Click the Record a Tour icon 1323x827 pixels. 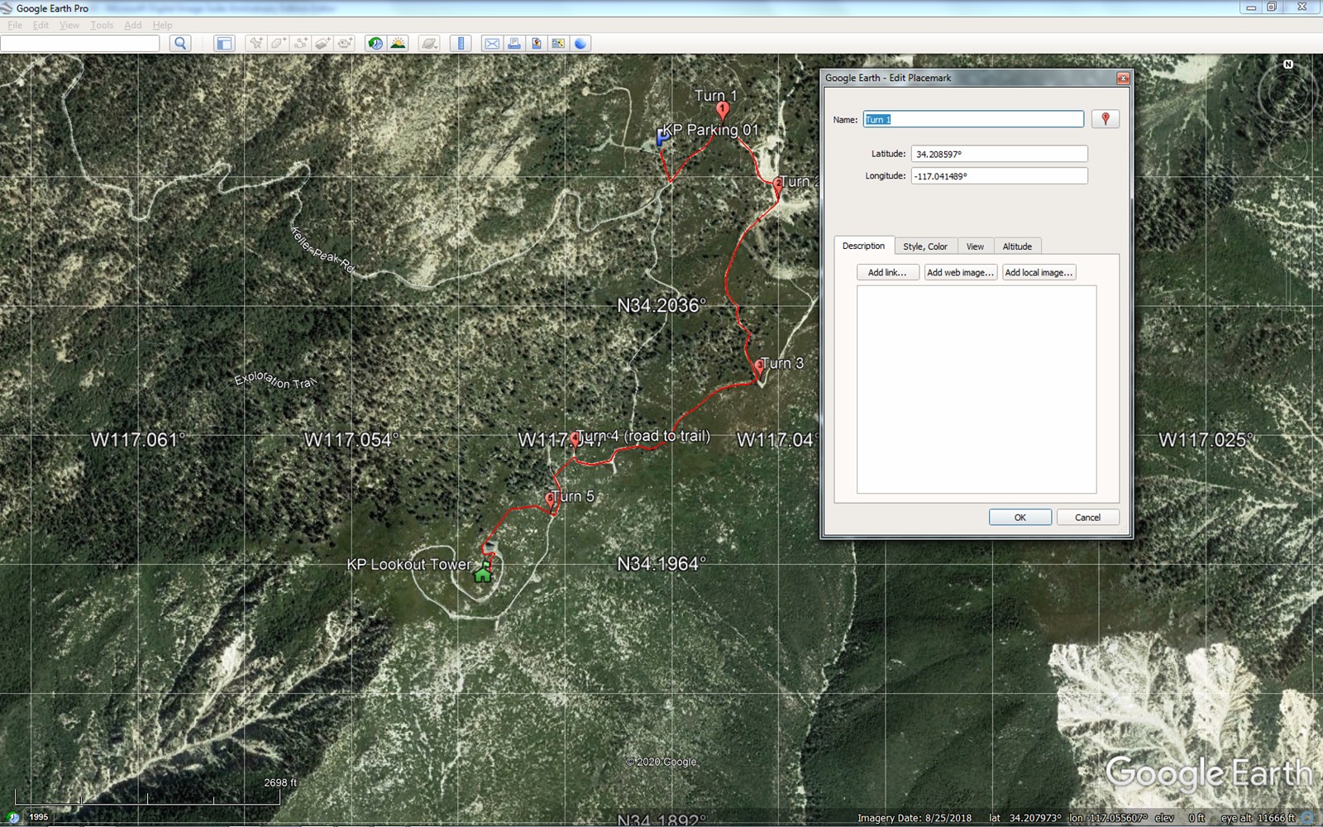coord(346,44)
